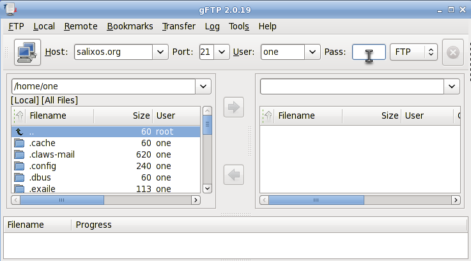Click the .dbus folder icon
This screenshot has height=261, width=471.
pos(20,177)
